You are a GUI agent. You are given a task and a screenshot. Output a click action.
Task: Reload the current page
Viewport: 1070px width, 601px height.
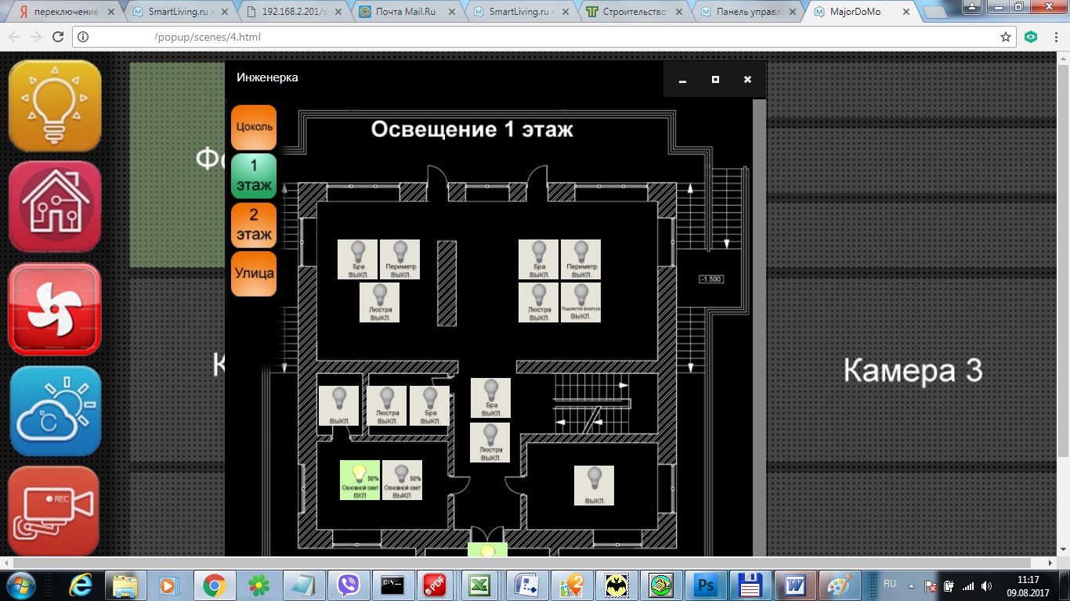point(57,37)
